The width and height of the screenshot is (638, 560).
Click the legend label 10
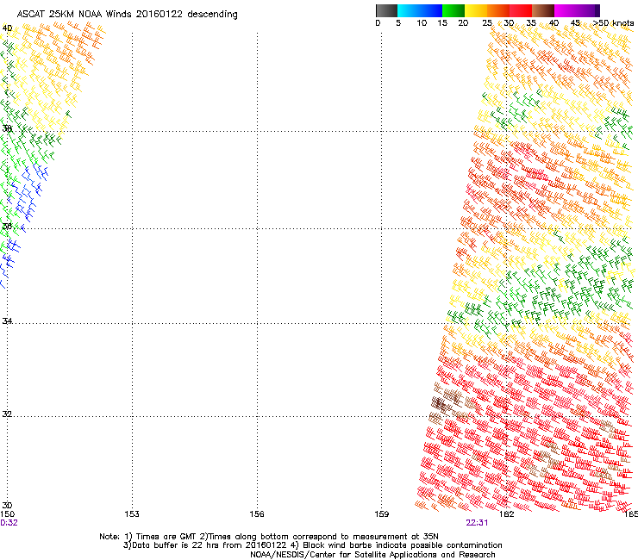[422, 23]
